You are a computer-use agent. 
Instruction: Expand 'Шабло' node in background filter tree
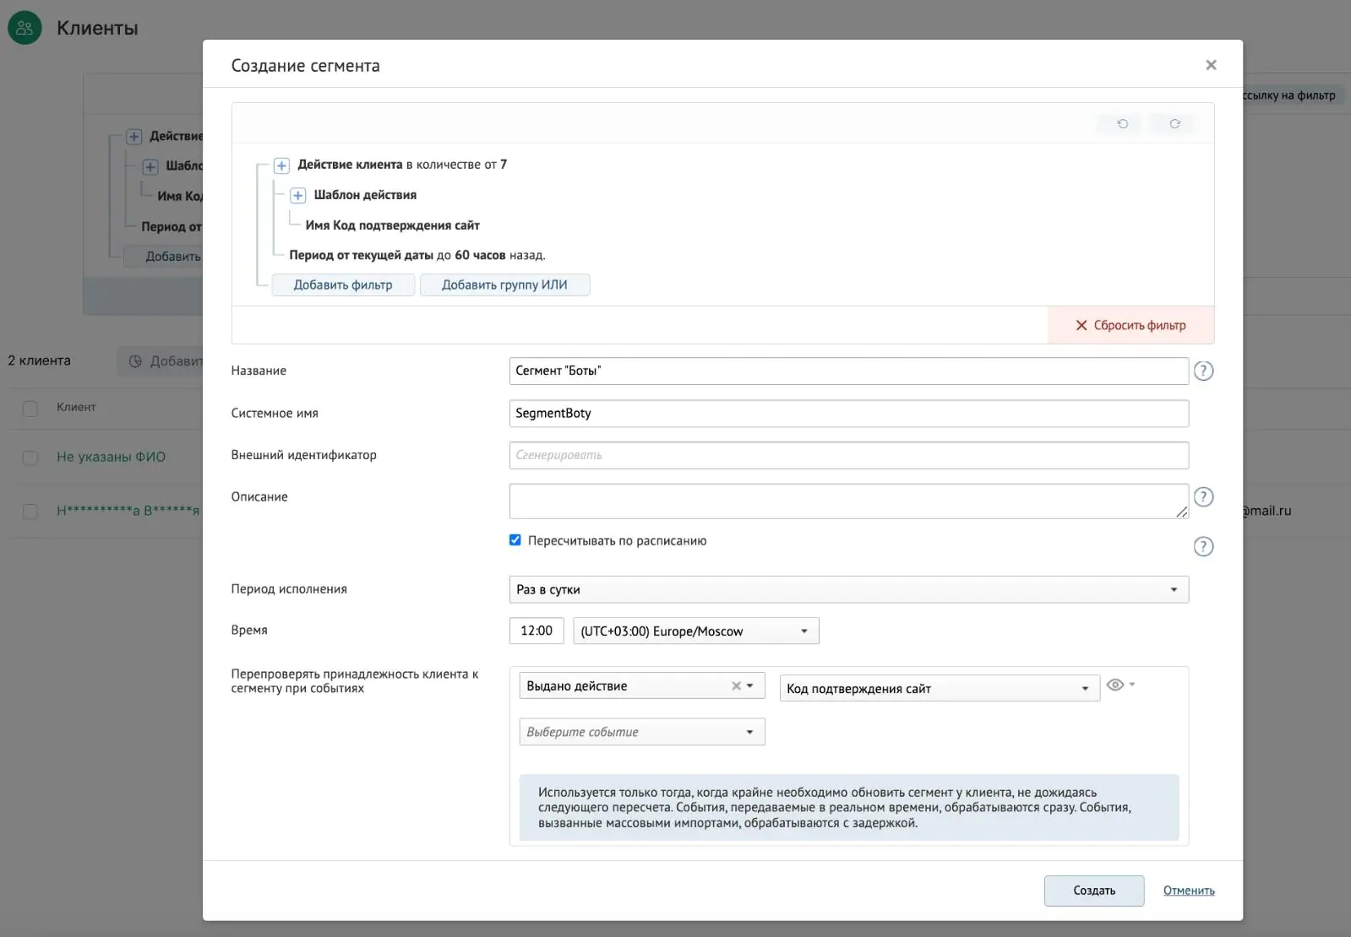pos(150,167)
